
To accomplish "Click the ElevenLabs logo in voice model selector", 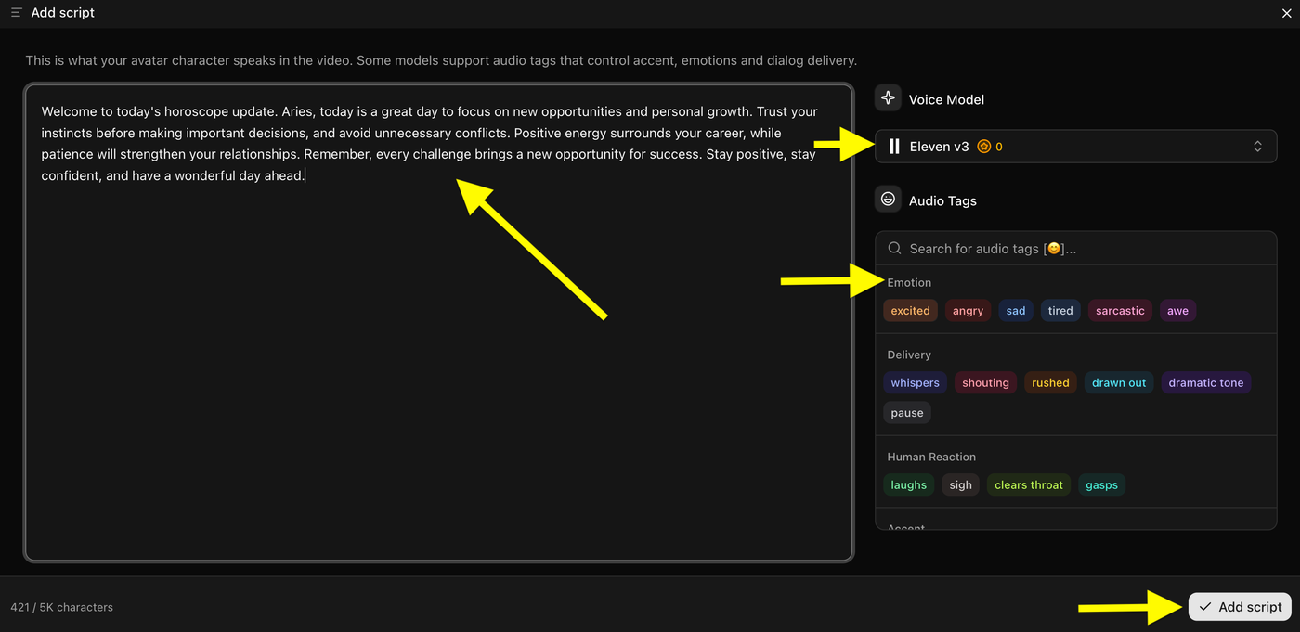I will pos(894,147).
